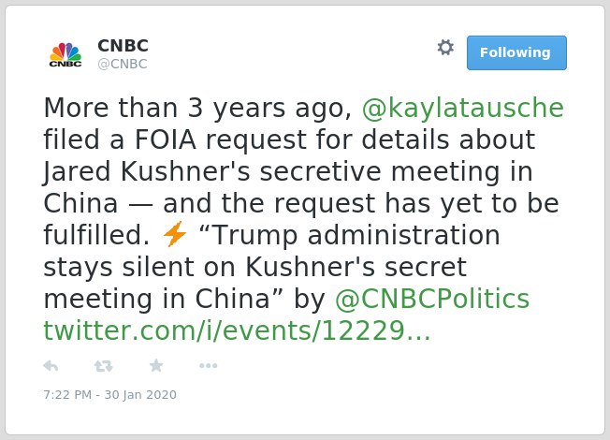Open the 7:22 PM tweet timestamp
This screenshot has height=440, width=610.
(x=67, y=395)
